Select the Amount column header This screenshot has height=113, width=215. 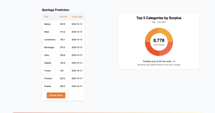click(63, 17)
